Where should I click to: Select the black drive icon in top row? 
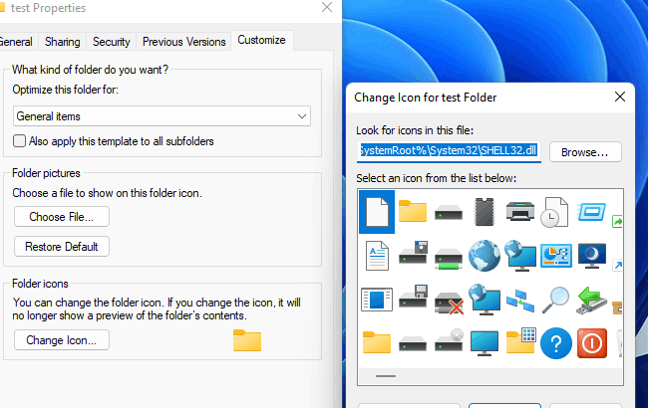(449, 214)
